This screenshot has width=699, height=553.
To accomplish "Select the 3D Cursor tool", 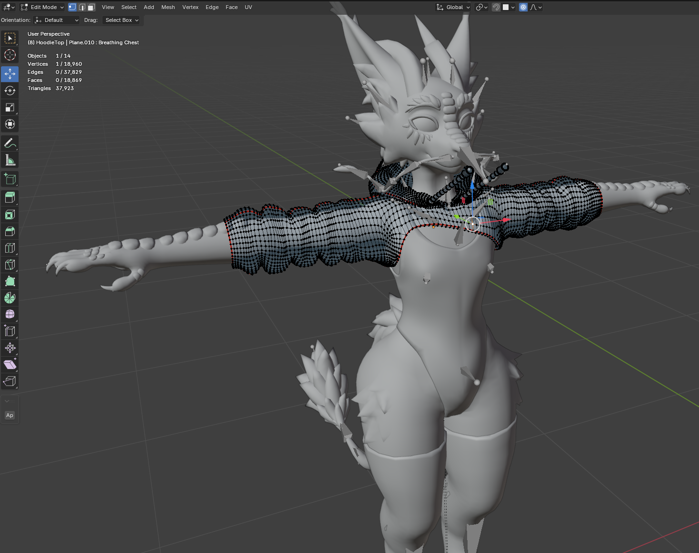I will [x=10, y=55].
